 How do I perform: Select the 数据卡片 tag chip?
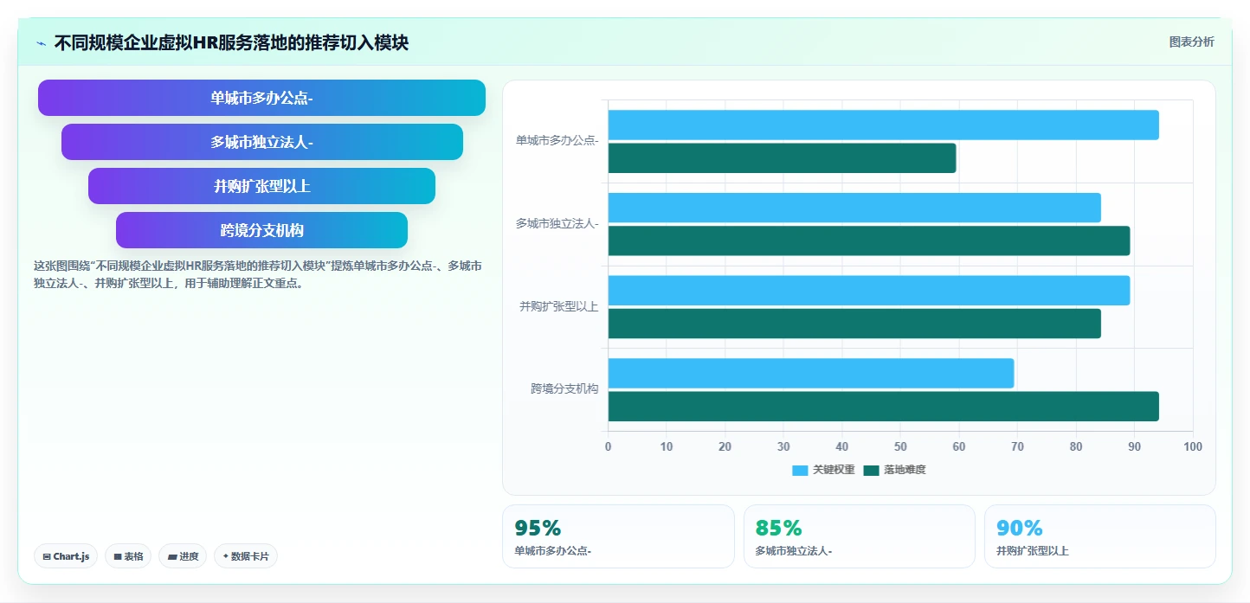point(246,556)
